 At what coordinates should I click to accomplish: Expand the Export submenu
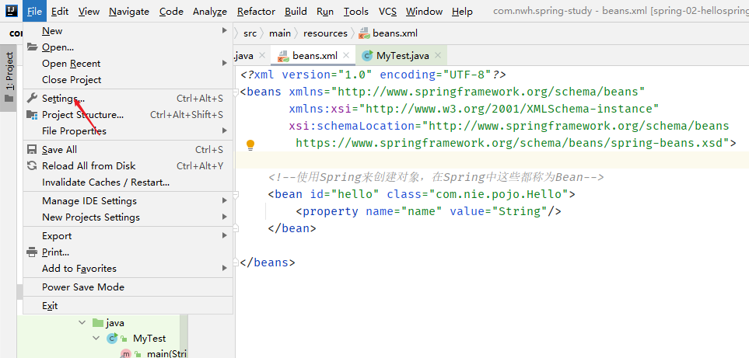225,235
